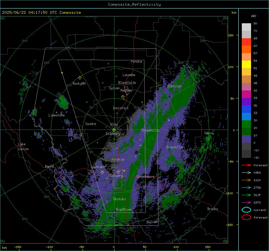Pick the slate purple 0-10 dBZ swatch

(246, 139)
